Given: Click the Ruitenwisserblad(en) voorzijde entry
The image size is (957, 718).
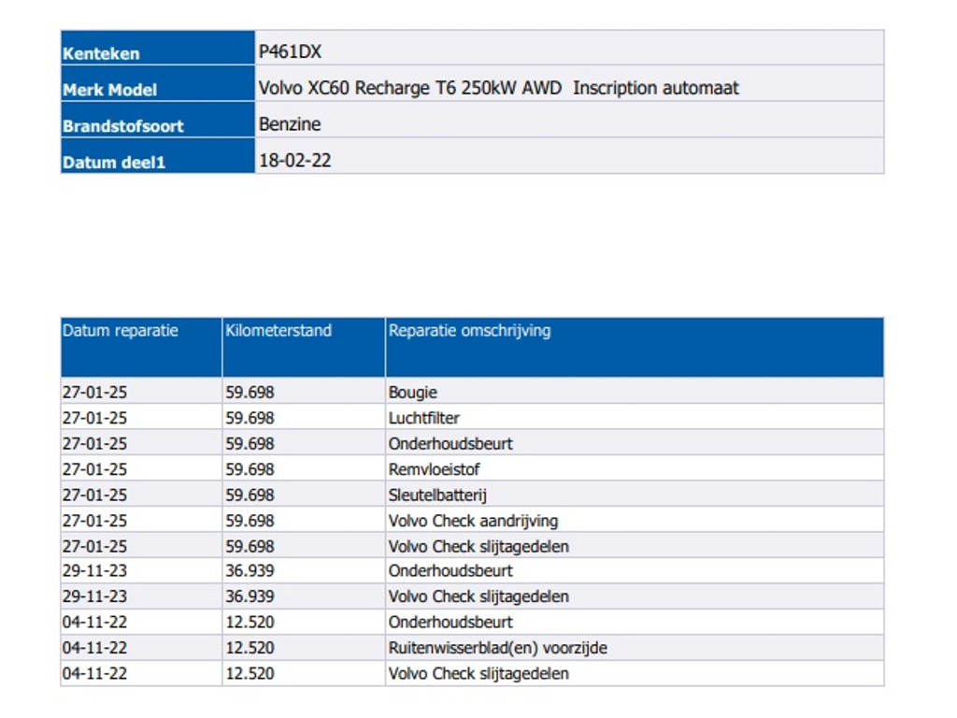Looking at the screenshot, I should 497,648.
